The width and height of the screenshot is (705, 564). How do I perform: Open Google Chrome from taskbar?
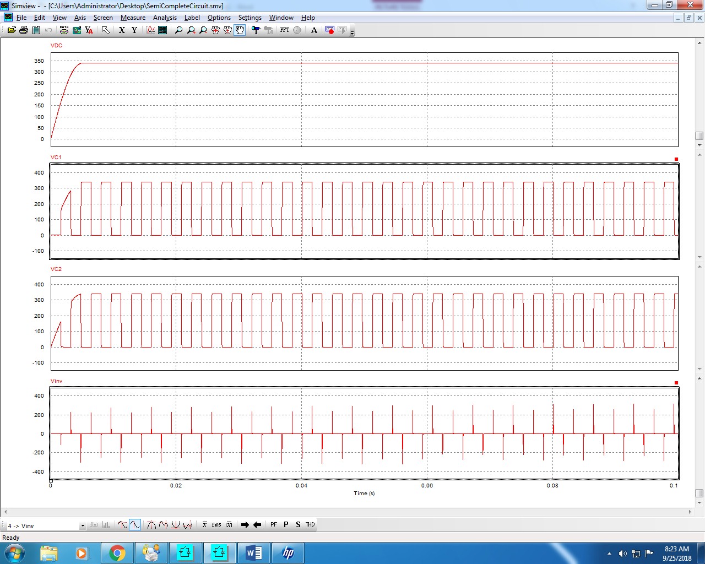point(117,553)
